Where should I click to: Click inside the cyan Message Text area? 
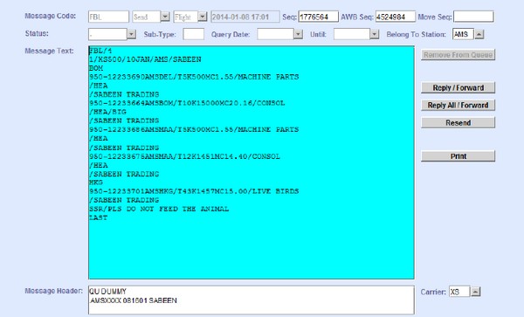[252, 162]
